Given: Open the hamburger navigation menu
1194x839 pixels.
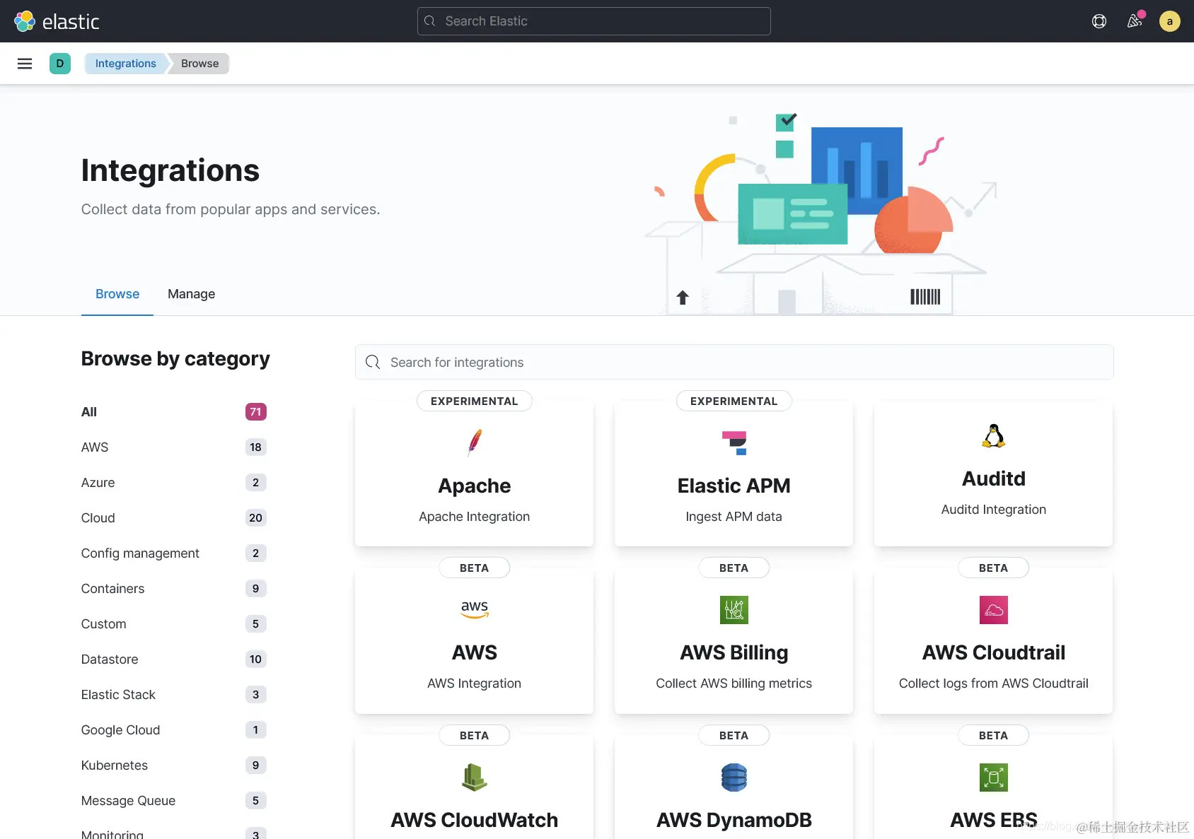Looking at the screenshot, I should [25, 64].
